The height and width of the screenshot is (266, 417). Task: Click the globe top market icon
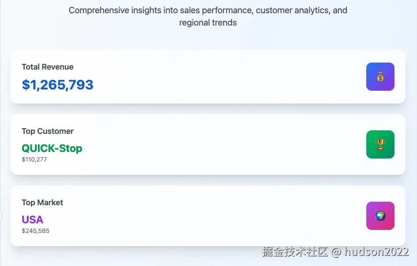pos(380,216)
